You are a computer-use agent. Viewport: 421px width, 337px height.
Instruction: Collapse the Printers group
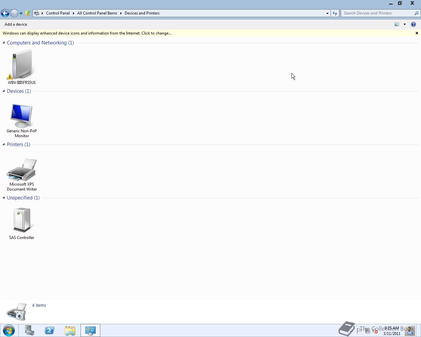click(4, 144)
